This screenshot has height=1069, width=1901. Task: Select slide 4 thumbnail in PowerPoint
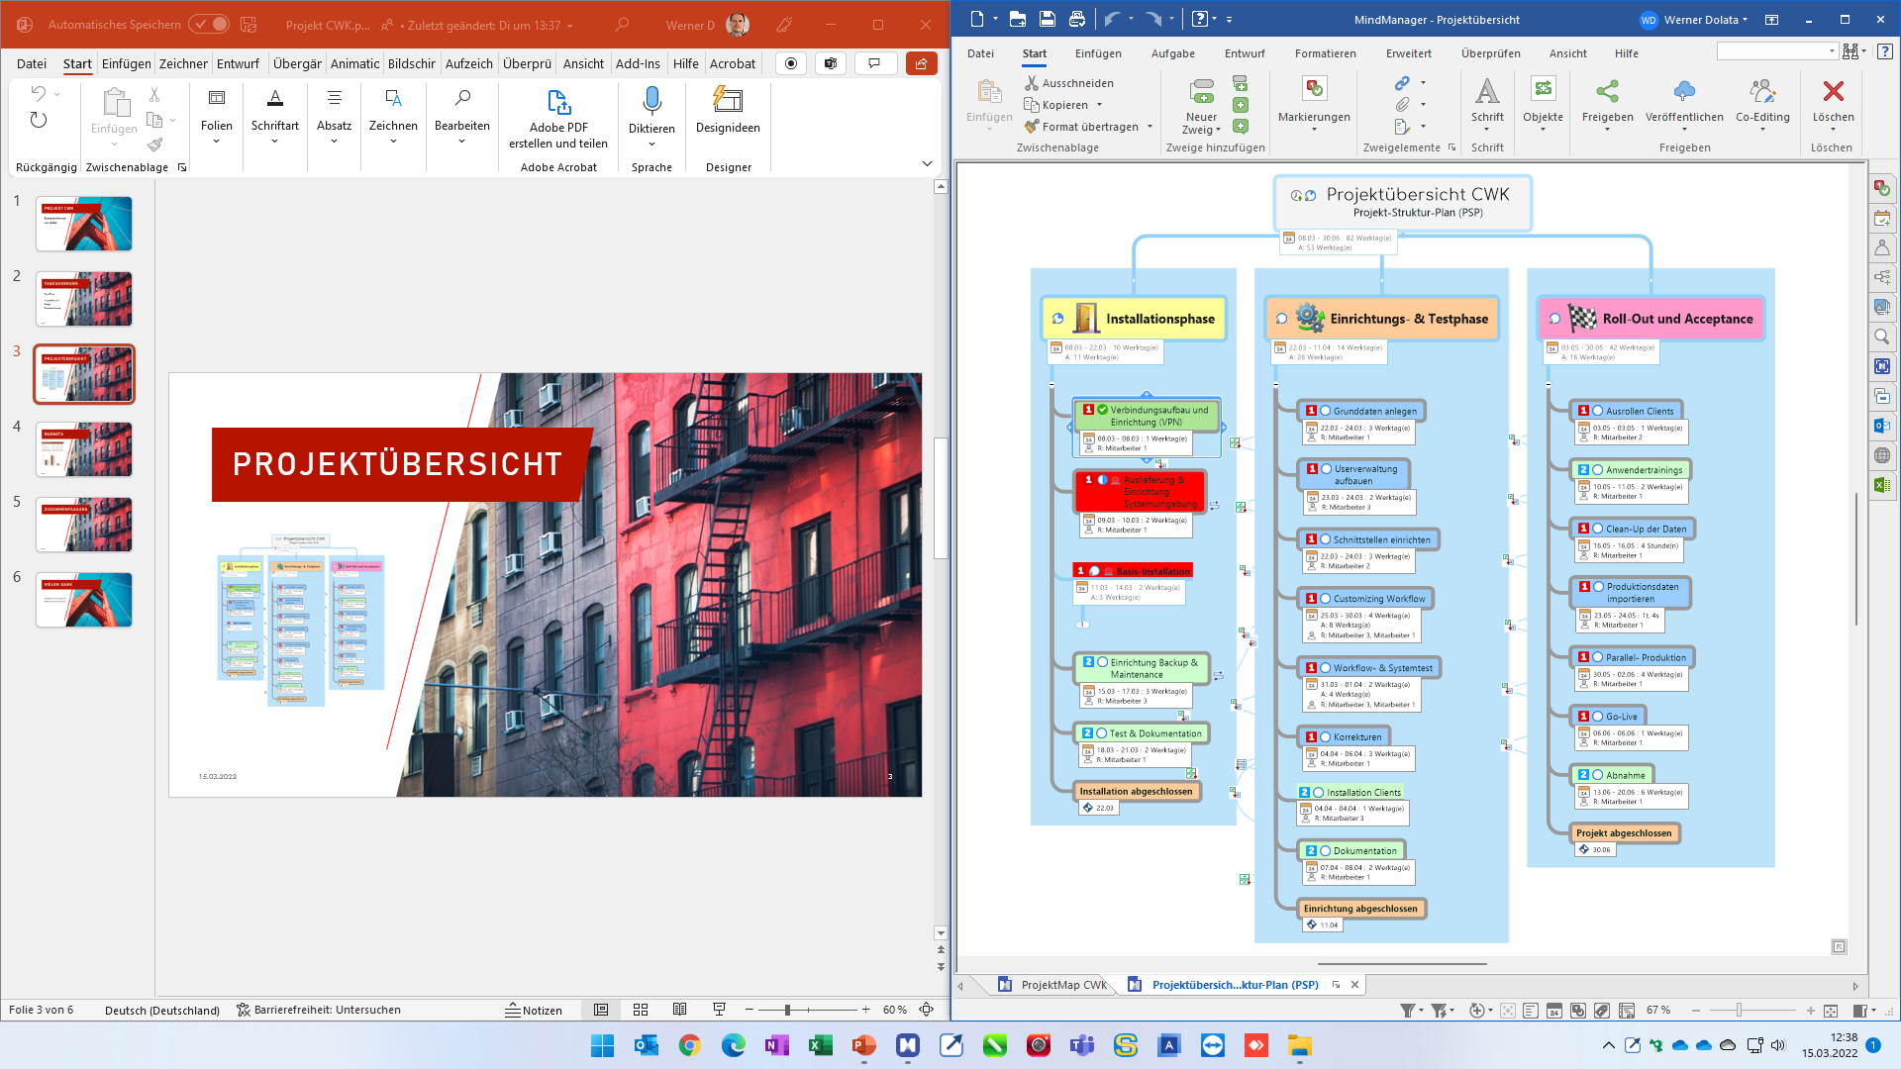click(x=84, y=449)
